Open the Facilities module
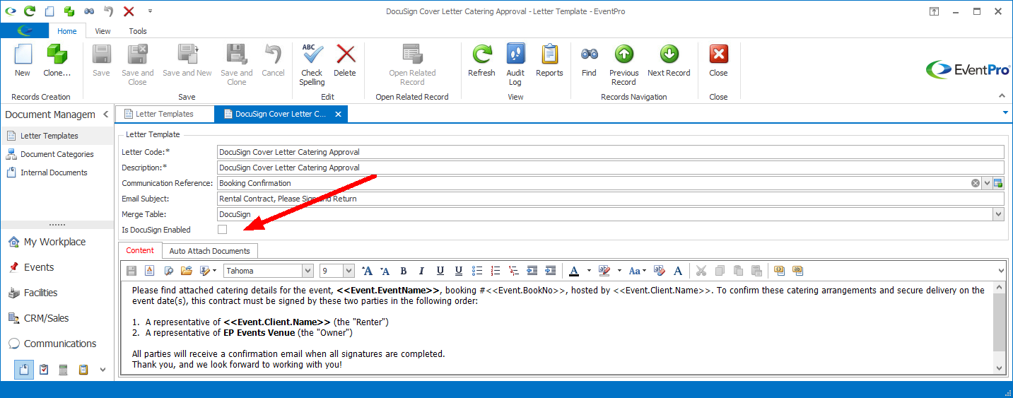This screenshot has height=398, width=1013. pos(57,293)
